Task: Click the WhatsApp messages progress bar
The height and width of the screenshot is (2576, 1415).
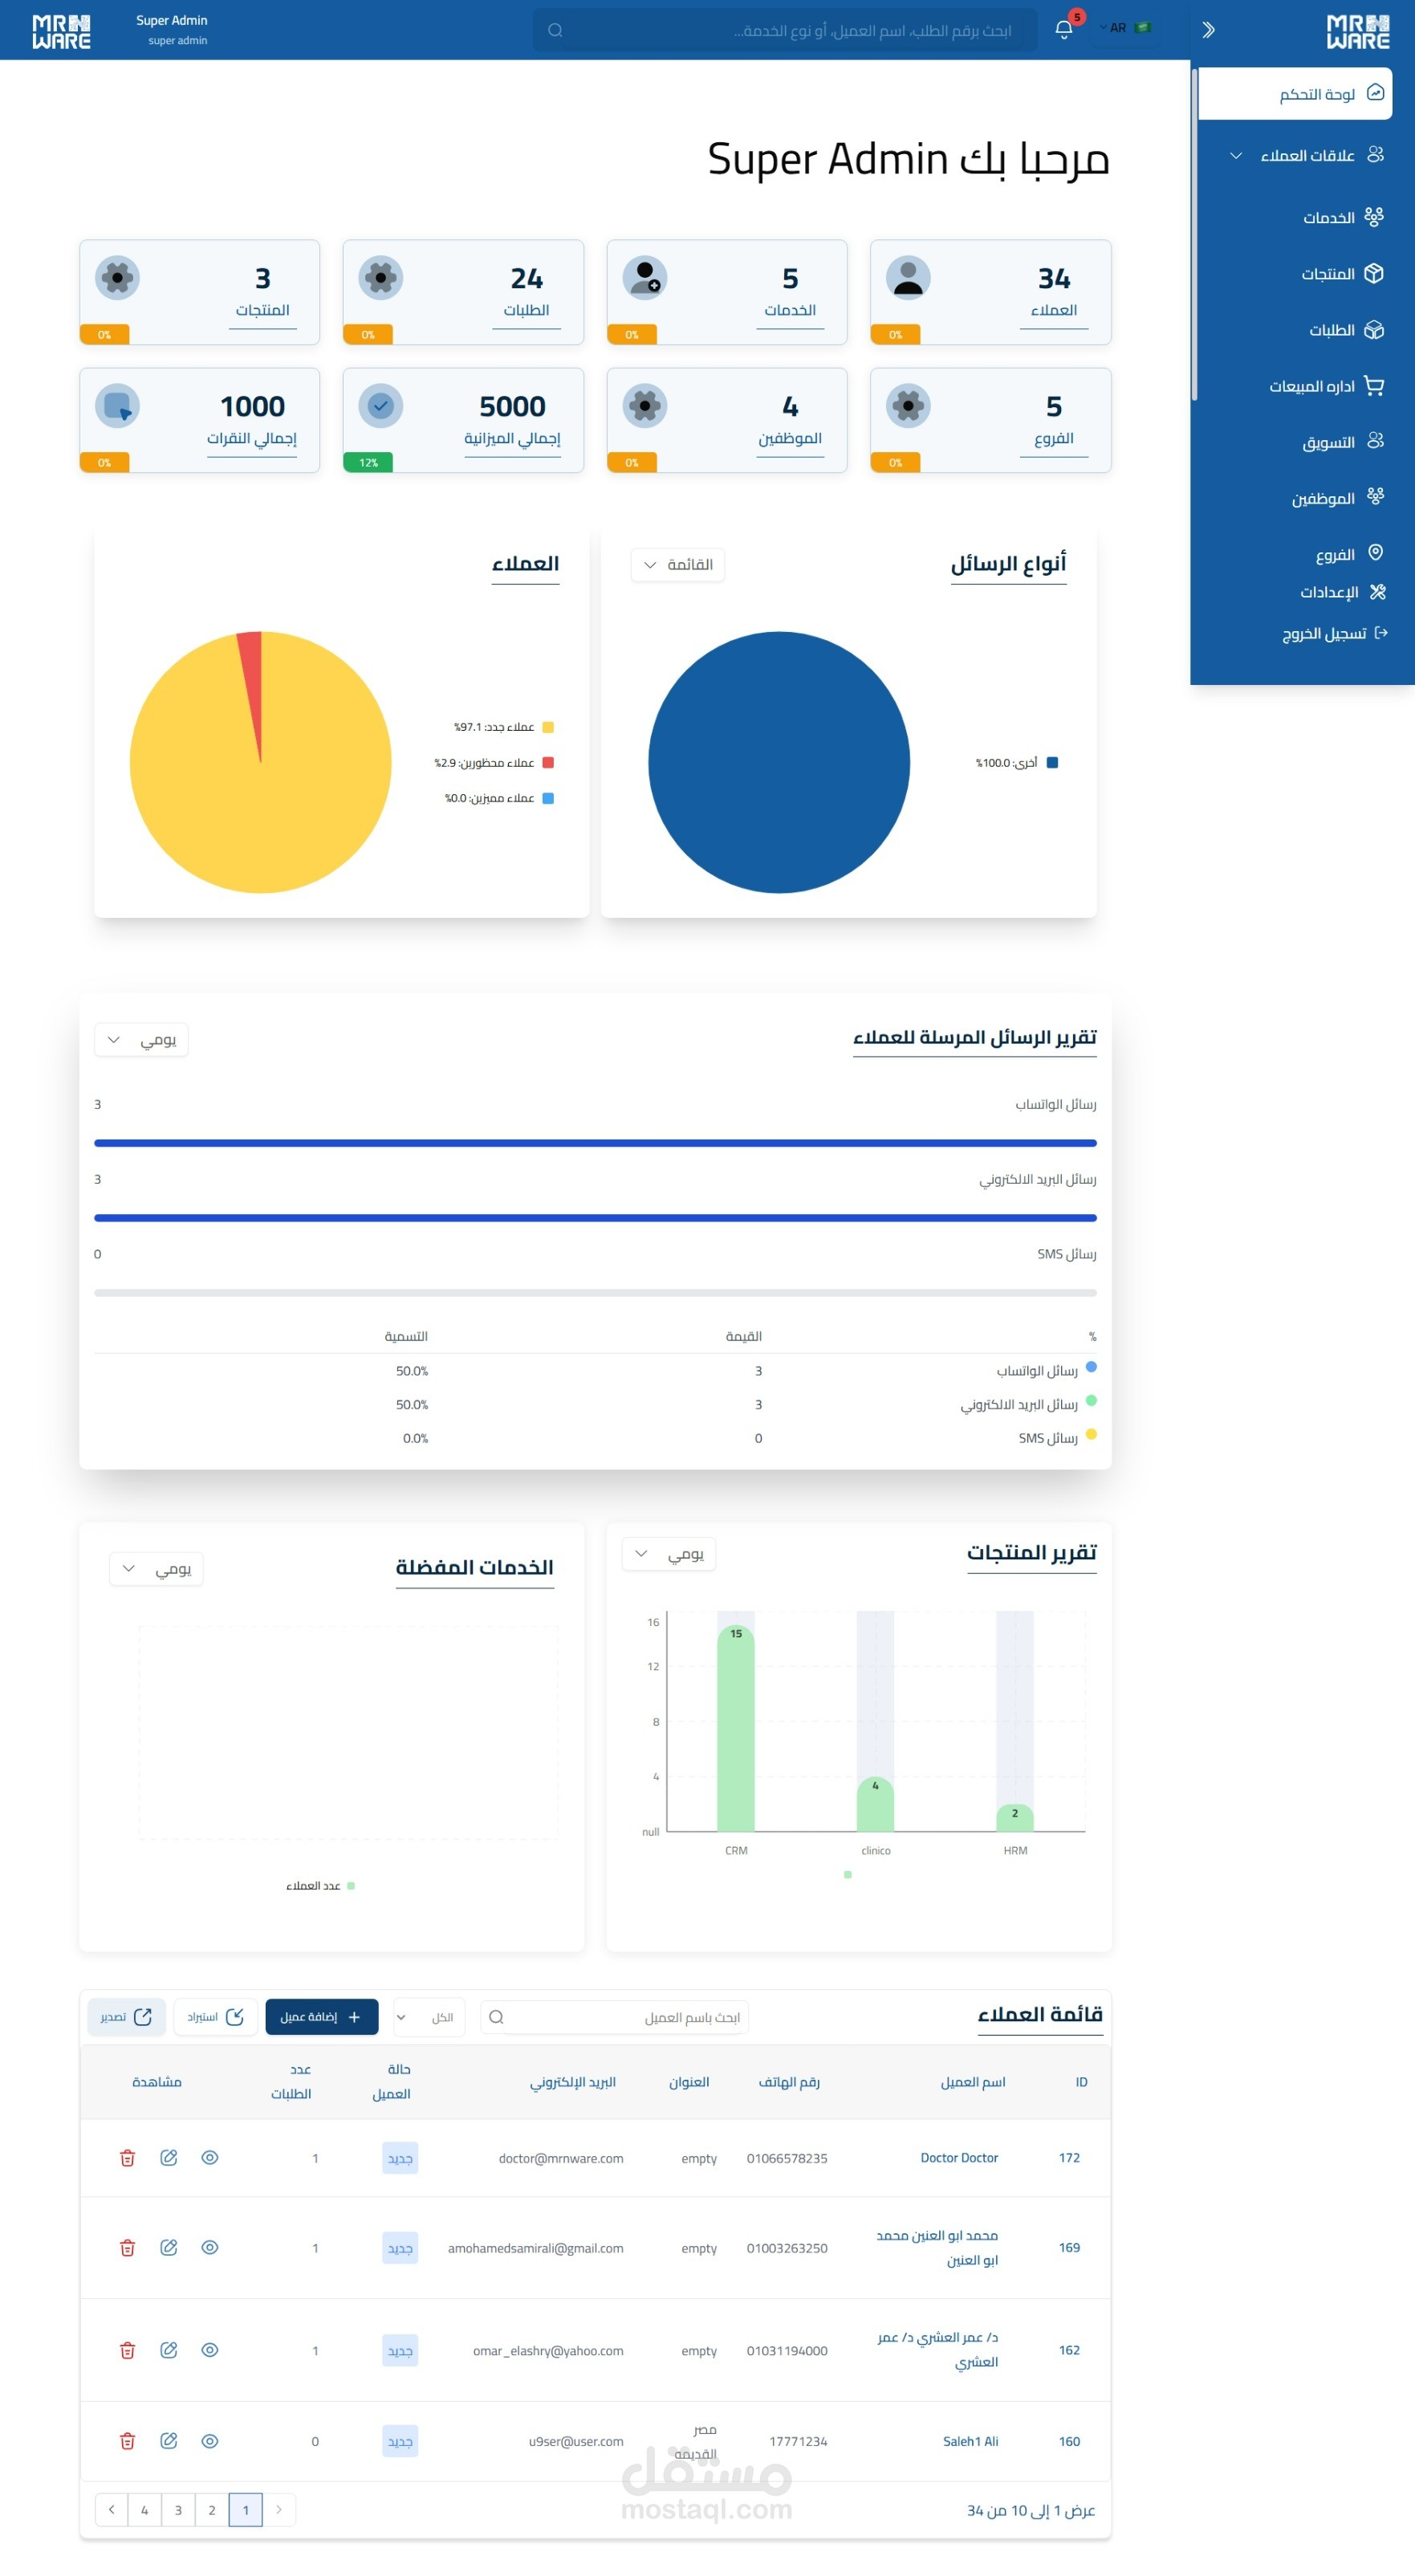Action: 596,1143
